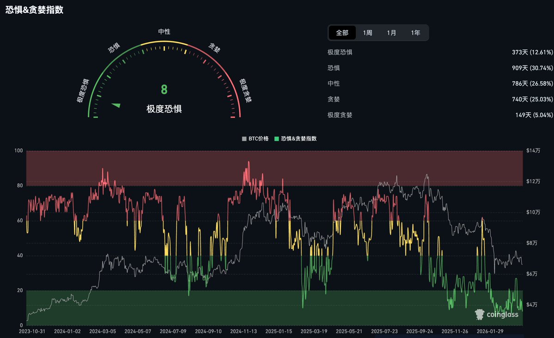This screenshot has width=554, height=338.
Task: Click the 2025-05-21 date axis label
Action: [x=349, y=331]
